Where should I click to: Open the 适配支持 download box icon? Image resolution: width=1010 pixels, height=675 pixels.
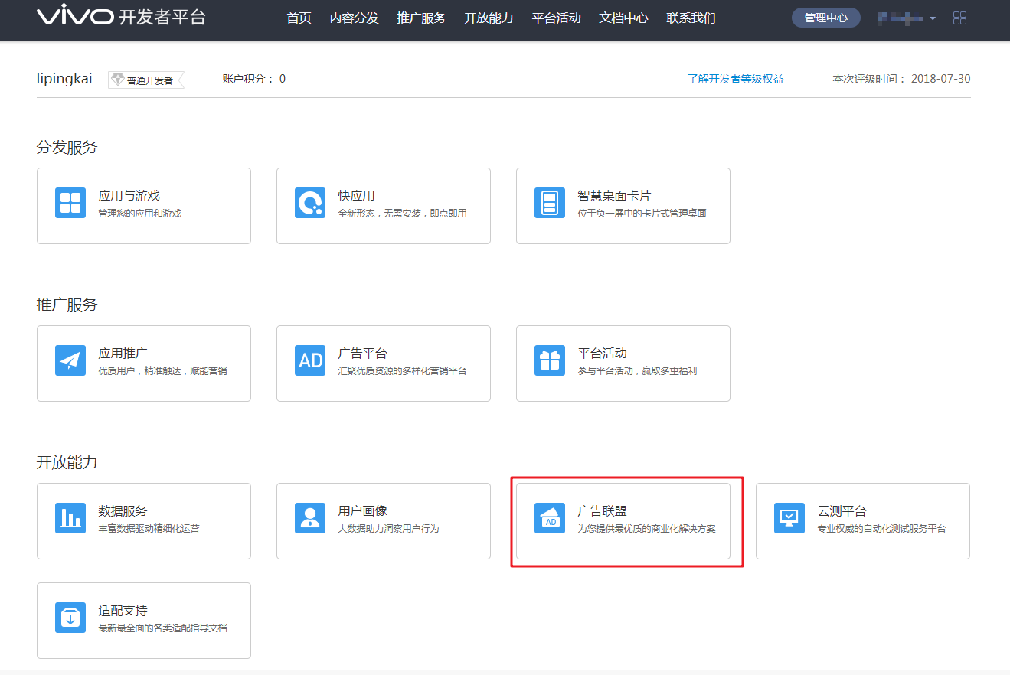pyautogui.click(x=70, y=618)
